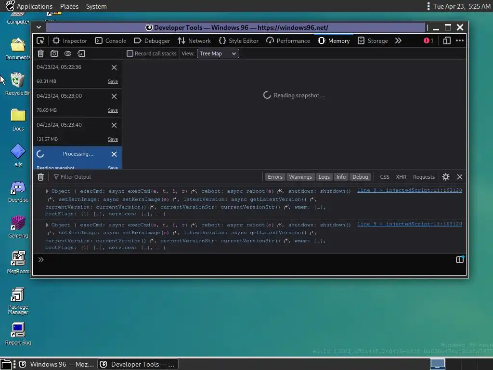Switch to the Performance tab
Viewport: 493px width, 370px height.
pyautogui.click(x=288, y=40)
